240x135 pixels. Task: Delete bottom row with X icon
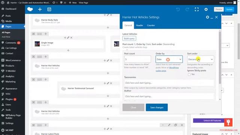[x=182, y=125]
